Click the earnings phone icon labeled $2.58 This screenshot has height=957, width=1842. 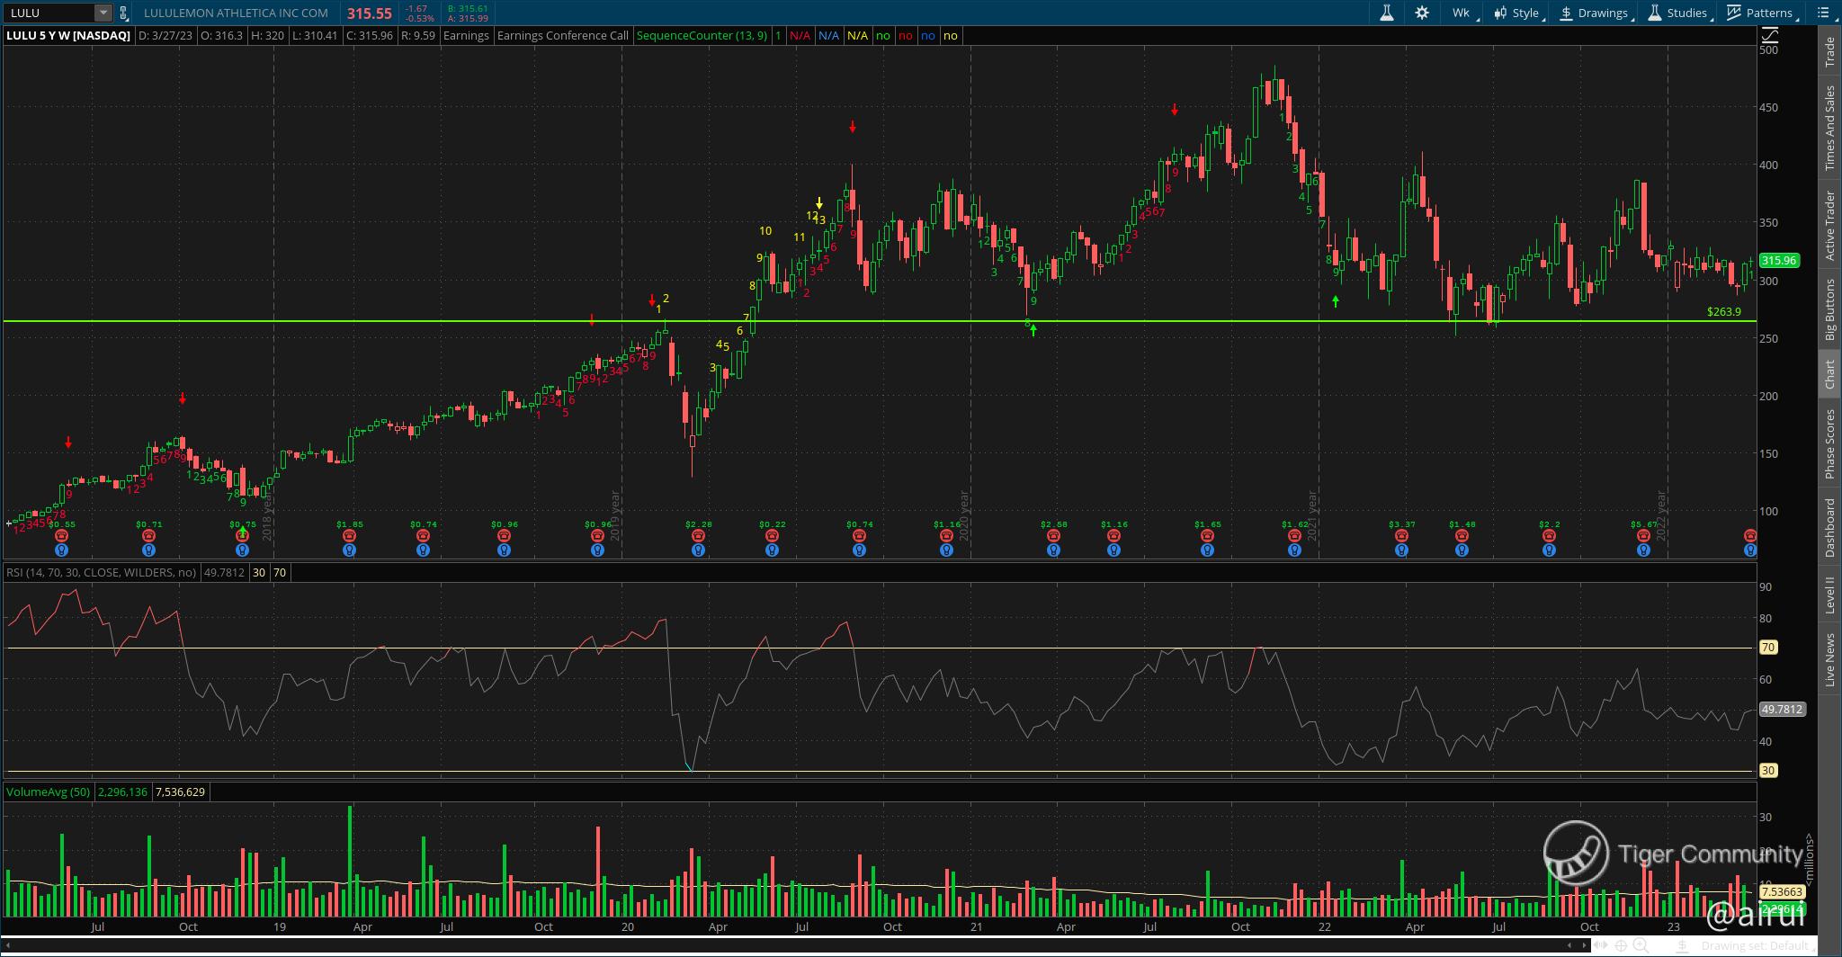[1053, 535]
